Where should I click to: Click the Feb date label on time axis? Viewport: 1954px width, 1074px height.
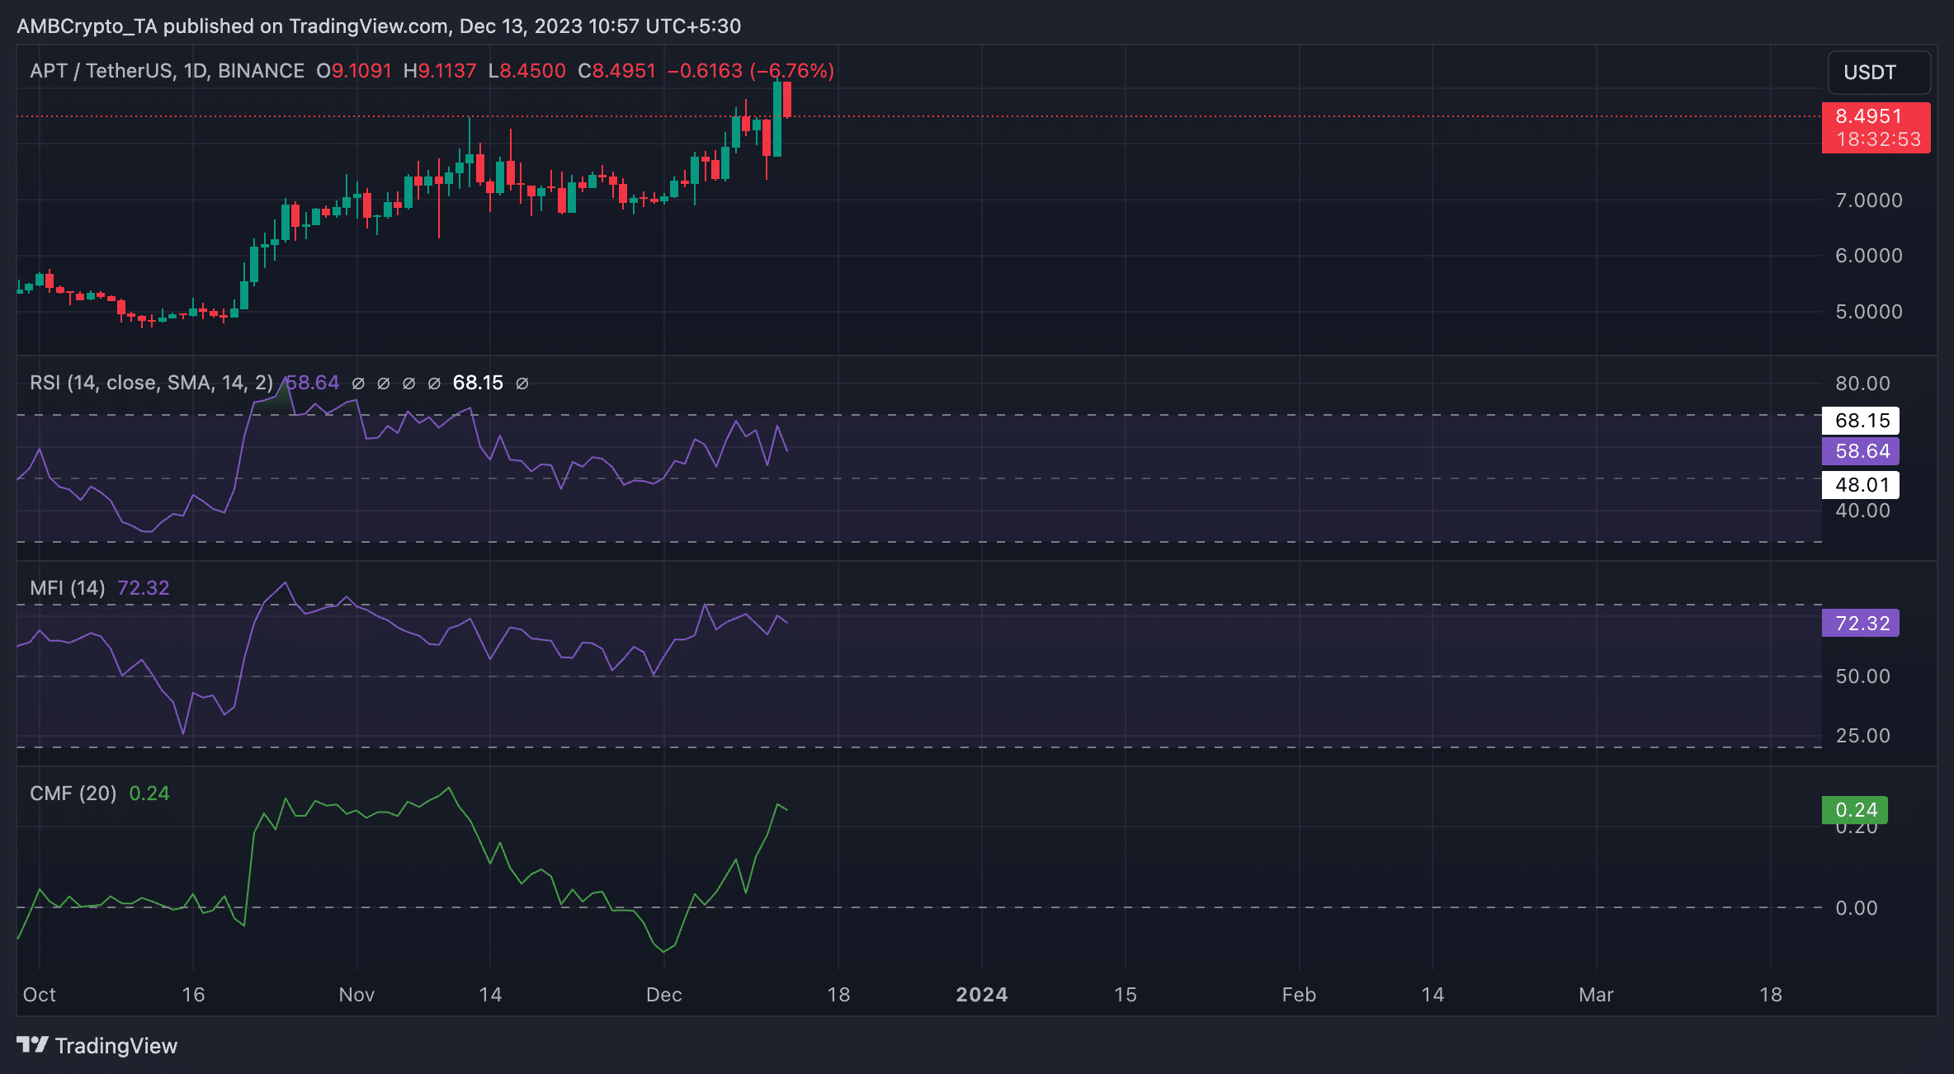click(1299, 995)
